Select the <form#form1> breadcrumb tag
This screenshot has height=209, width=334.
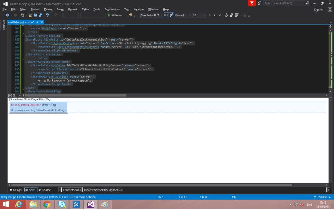point(72,190)
